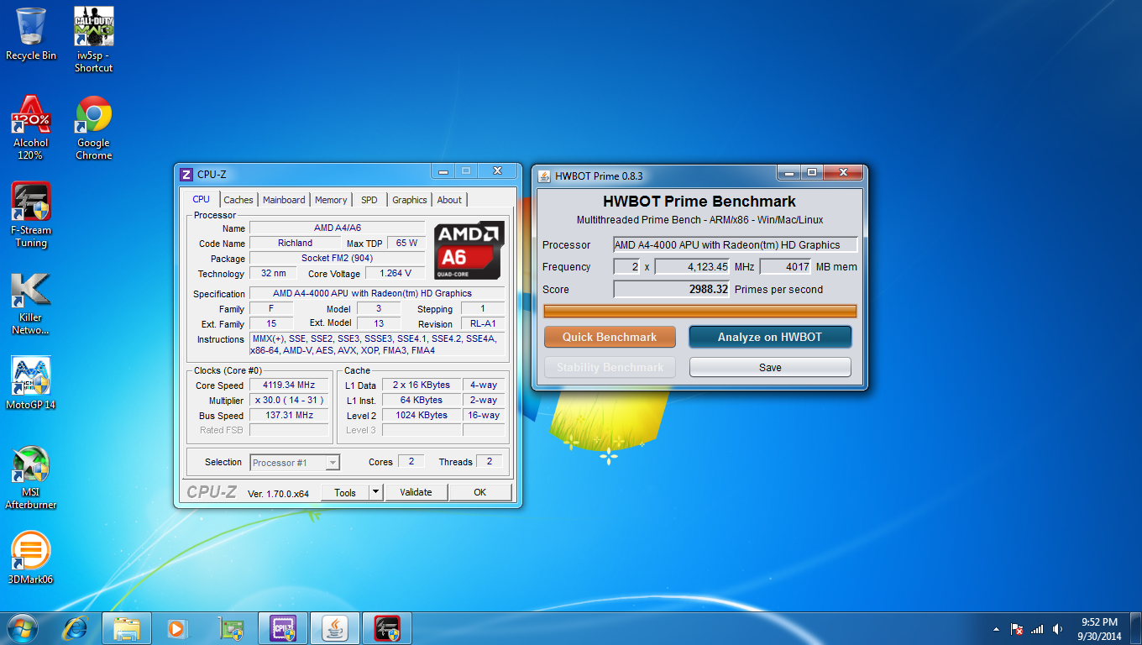
Task: Switch to the Mainboard tab
Action: 284,200
